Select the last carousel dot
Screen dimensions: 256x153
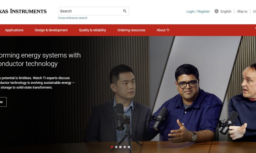tap(128, 147)
